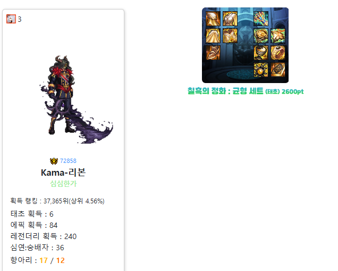Select the golden belt equipment icon
The width and height of the screenshot is (338, 271).
click(230, 36)
